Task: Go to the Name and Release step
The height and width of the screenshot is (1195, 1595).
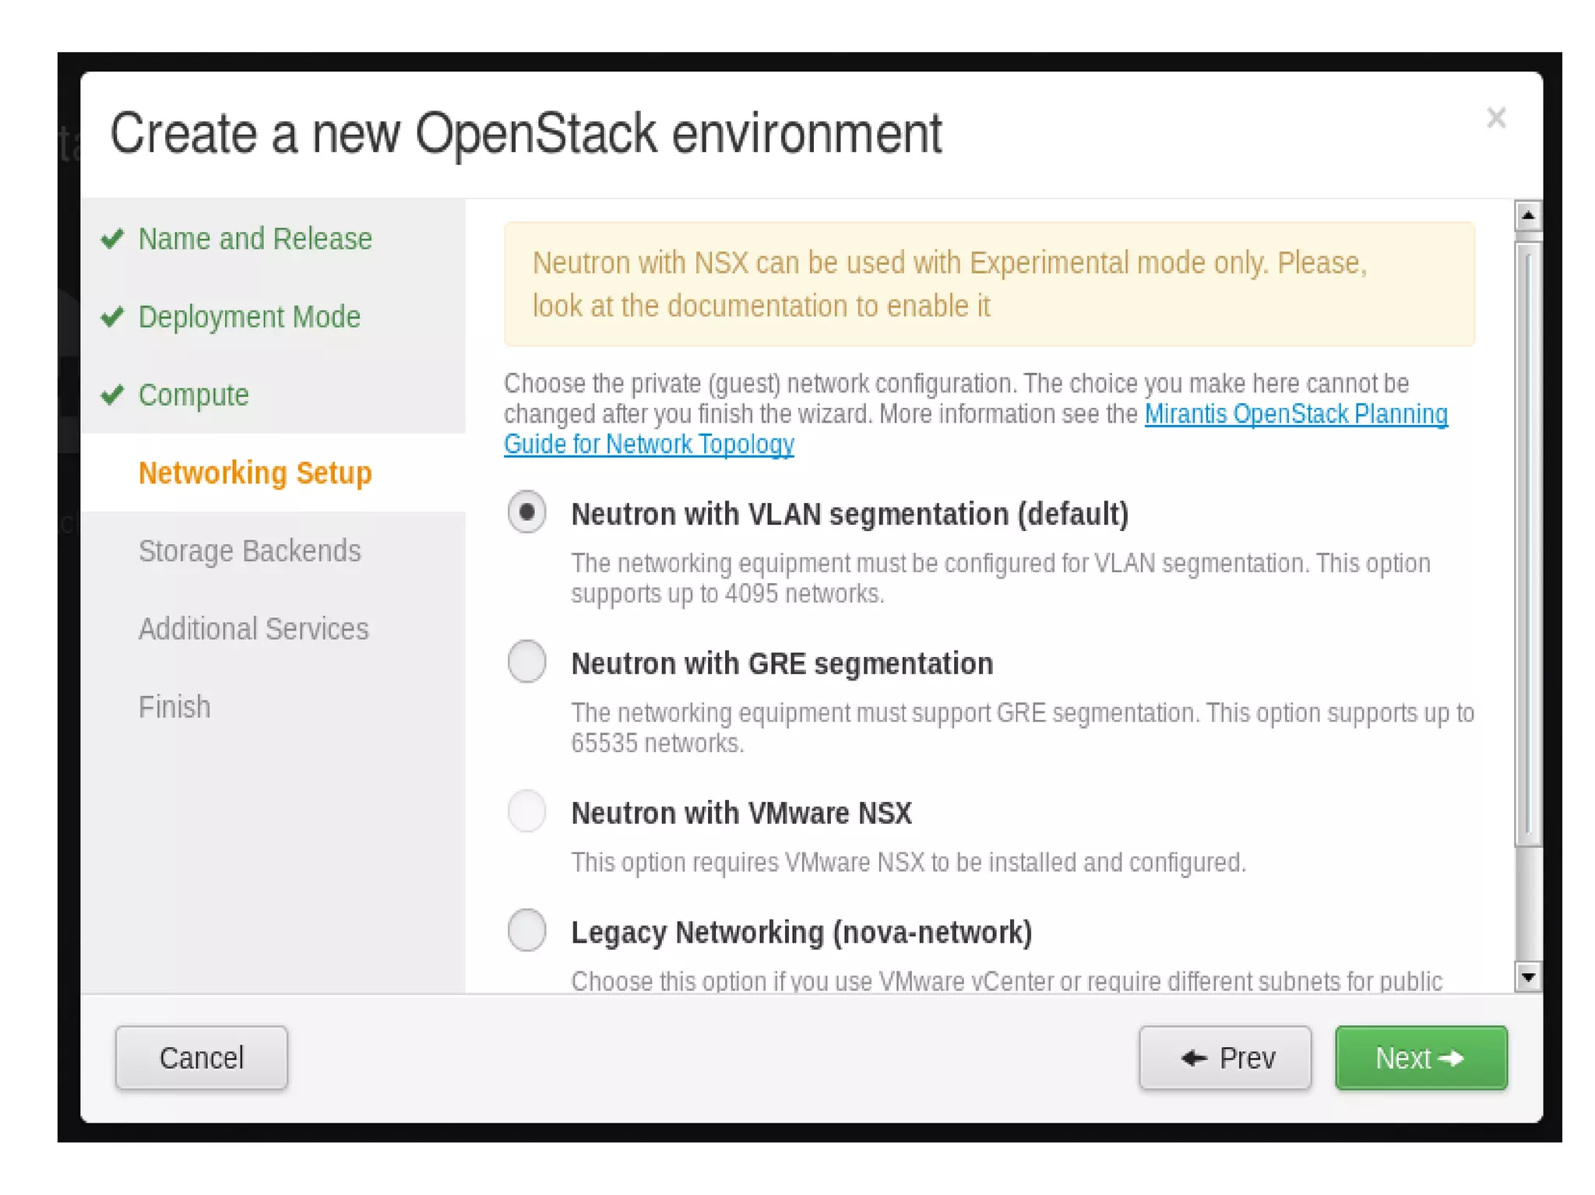Action: click(255, 238)
